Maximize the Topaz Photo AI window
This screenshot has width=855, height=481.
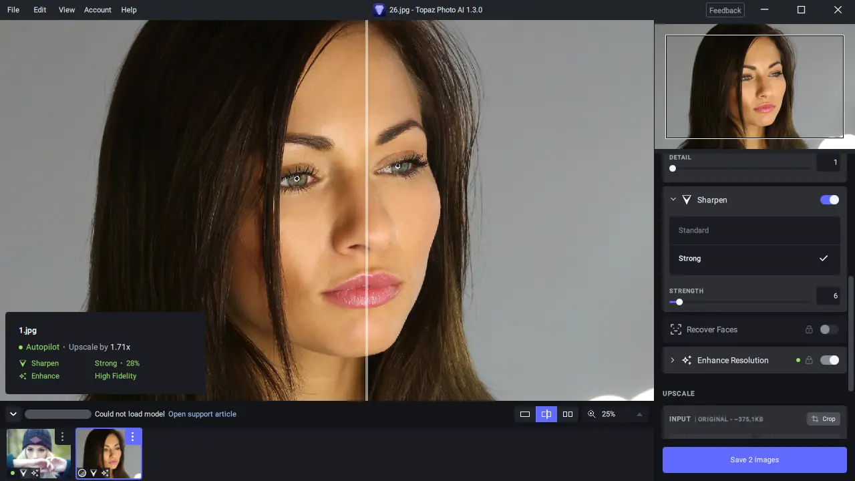coord(802,10)
